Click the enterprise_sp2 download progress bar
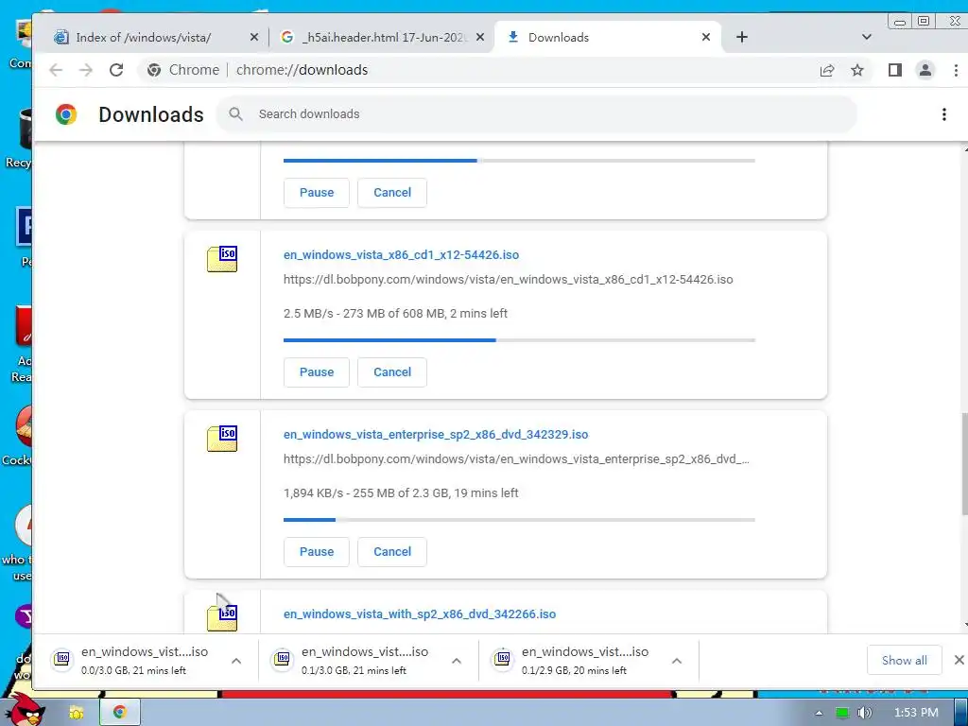The width and height of the screenshot is (968, 726). [x=519, y=520]
